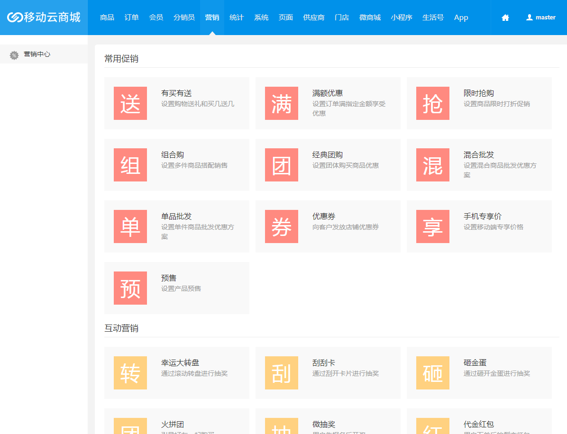Open the 订单 menu in top navigation
The width and height of the screenshot is (567, 434).
pos(132,18)
